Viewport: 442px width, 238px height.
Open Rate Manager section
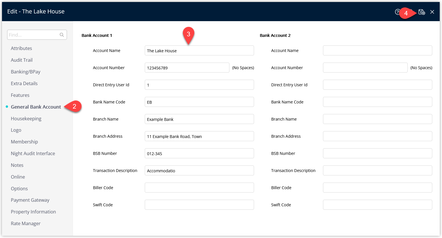(26, 223)
